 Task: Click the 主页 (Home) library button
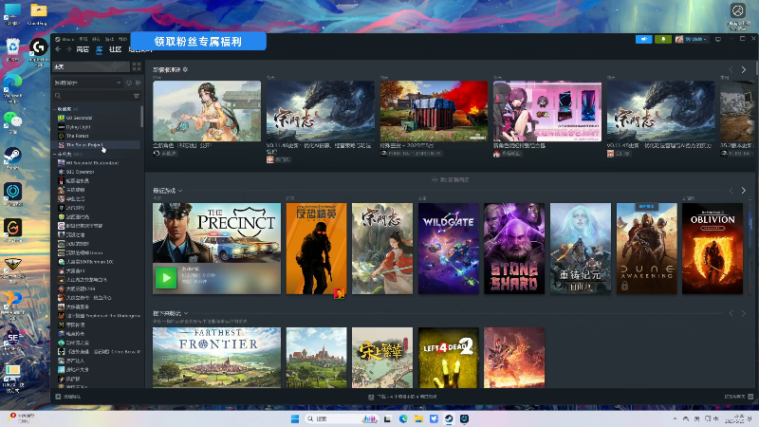coord(90,66)
